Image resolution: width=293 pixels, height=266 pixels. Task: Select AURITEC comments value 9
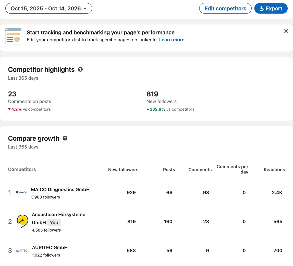coord(207,250)
